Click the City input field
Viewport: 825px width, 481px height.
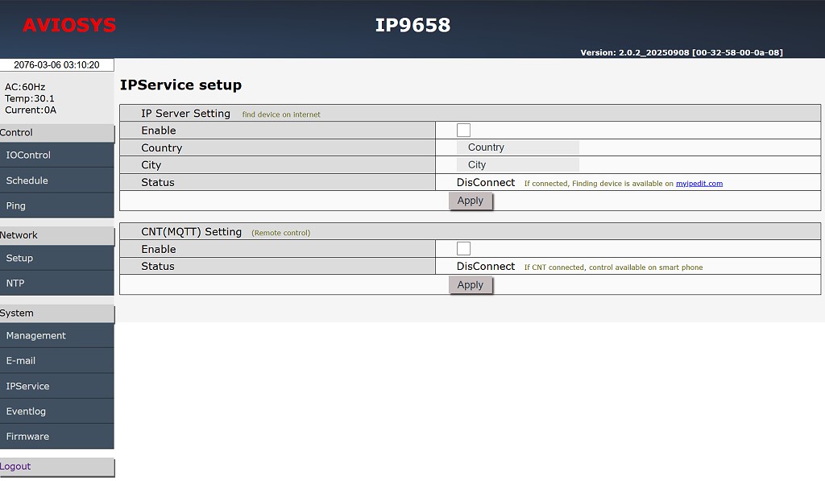tap(517, 165)
